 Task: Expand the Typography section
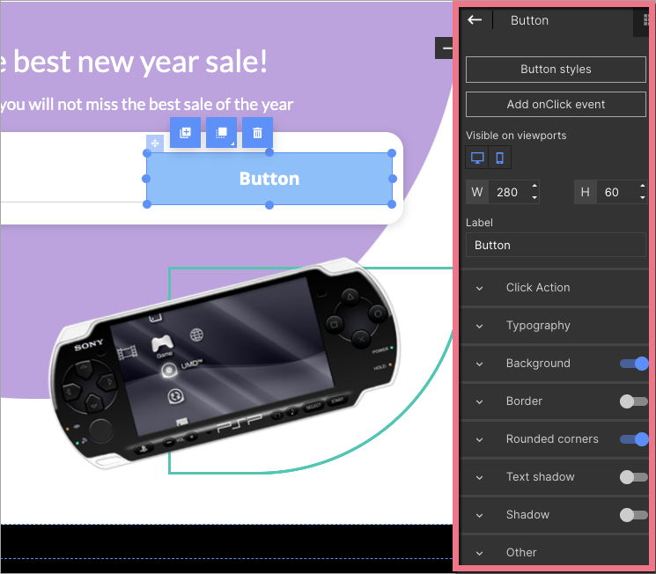537,326
